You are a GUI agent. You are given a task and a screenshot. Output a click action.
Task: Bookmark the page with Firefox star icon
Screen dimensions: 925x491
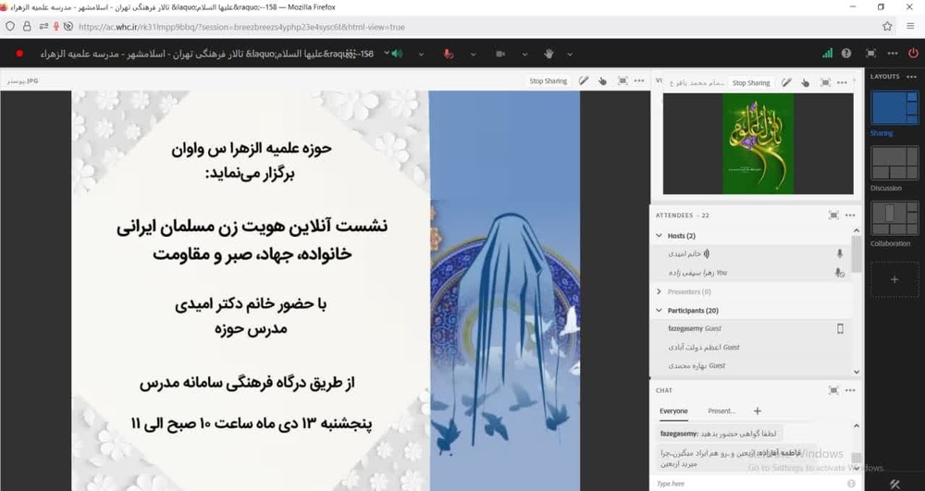coord(887,27)
